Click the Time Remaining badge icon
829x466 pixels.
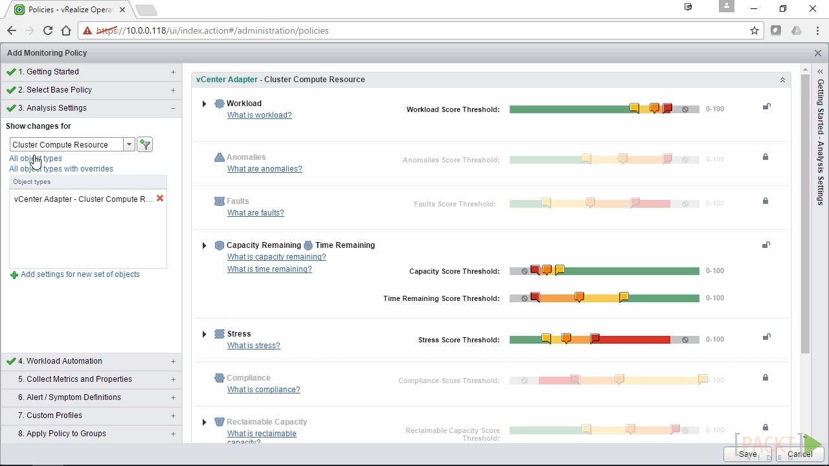coord(308,245)
